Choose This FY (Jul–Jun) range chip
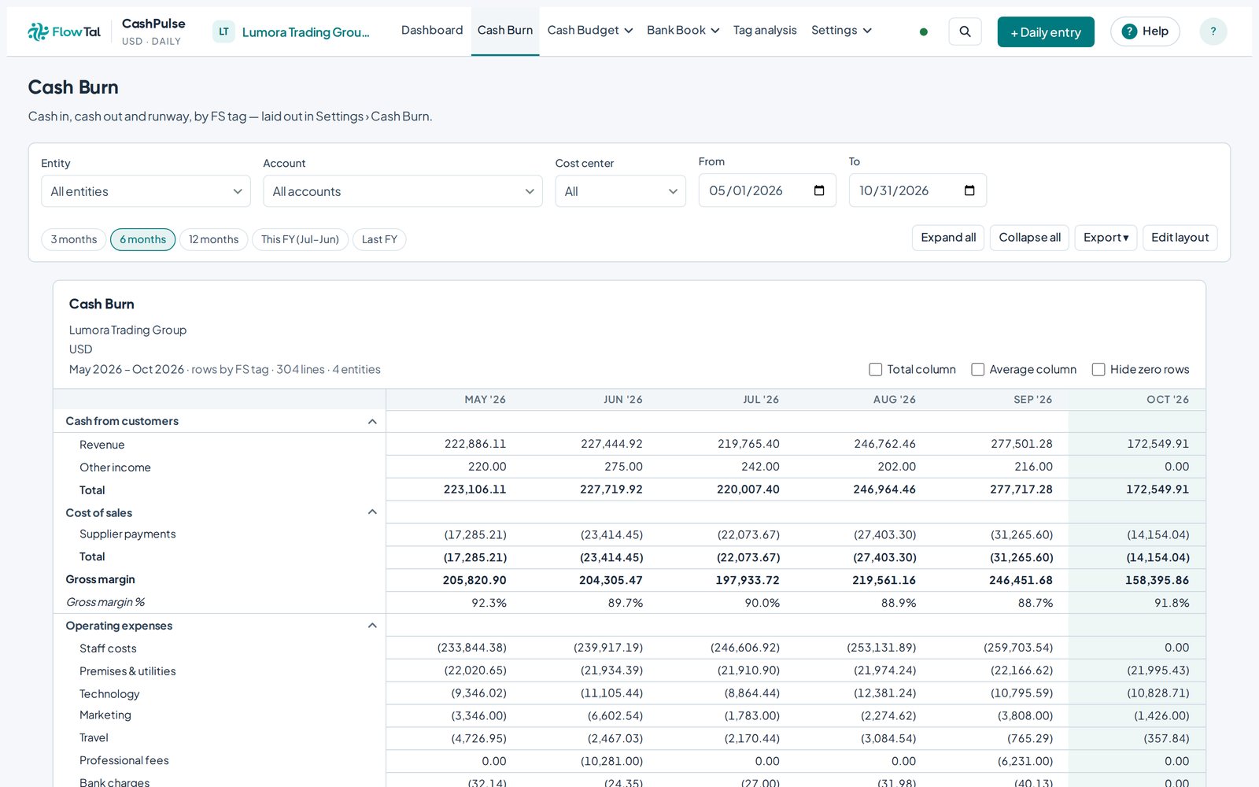Viewport: 1259px width, 787px height. coord(300,239)
